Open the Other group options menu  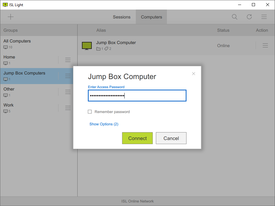pos(67,92)
